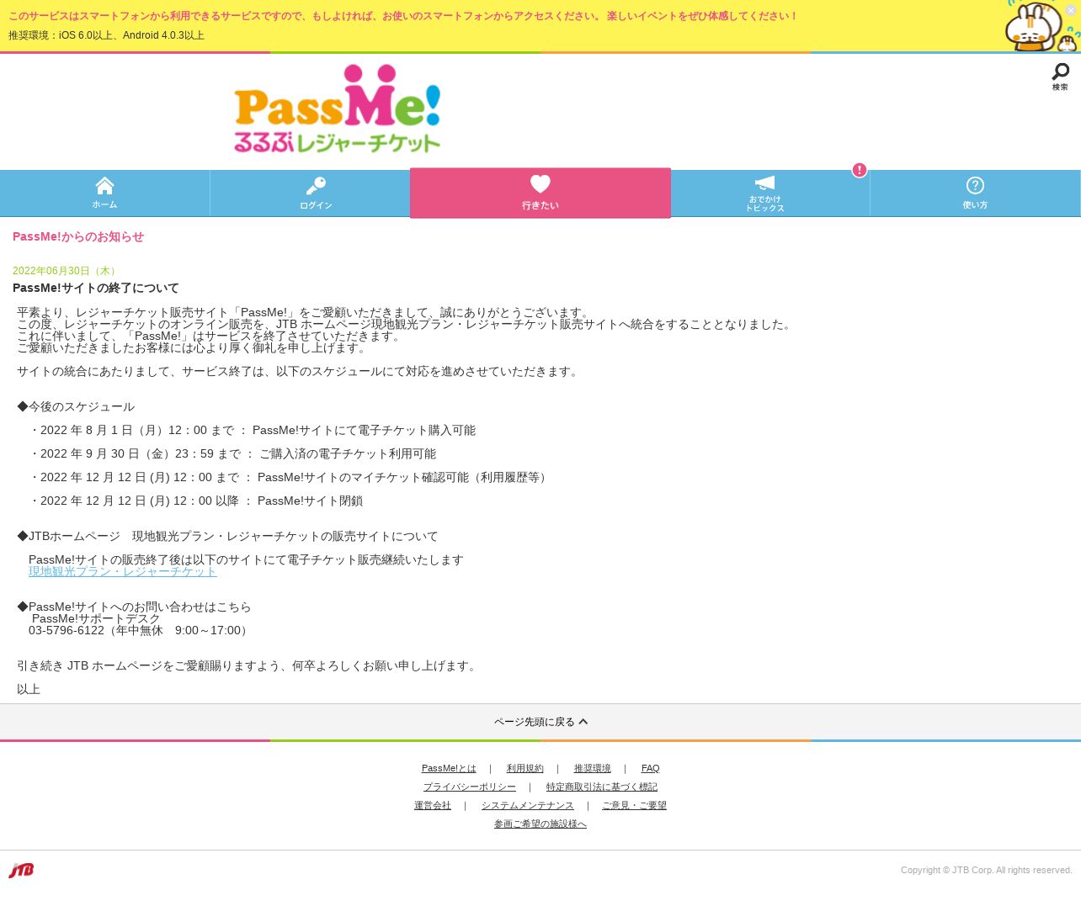1081x922 pixels.
Task: Open the ご意見・ご要望 link
Action: [x=634, y=805]
